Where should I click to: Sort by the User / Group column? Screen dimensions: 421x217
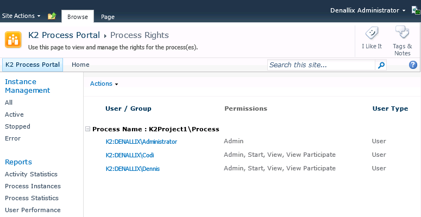[x=128, y=108]
